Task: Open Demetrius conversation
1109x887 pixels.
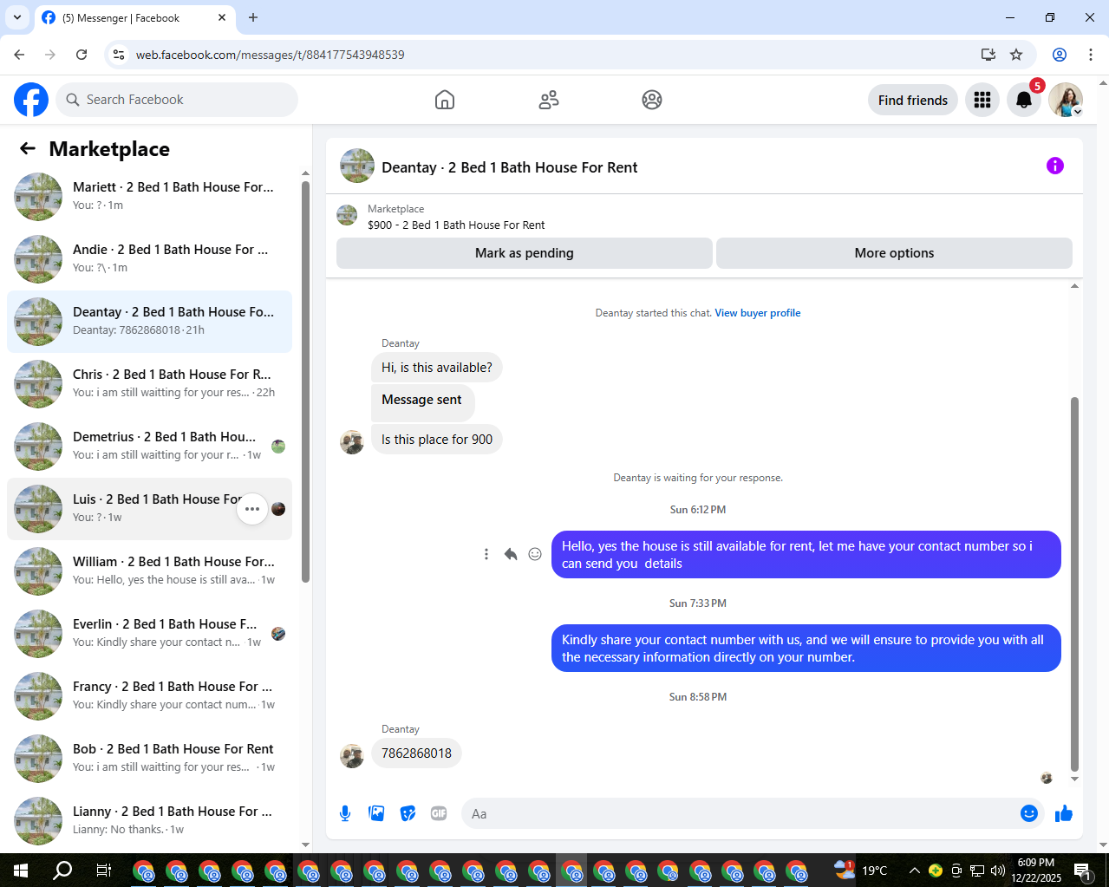Action: 149,447
